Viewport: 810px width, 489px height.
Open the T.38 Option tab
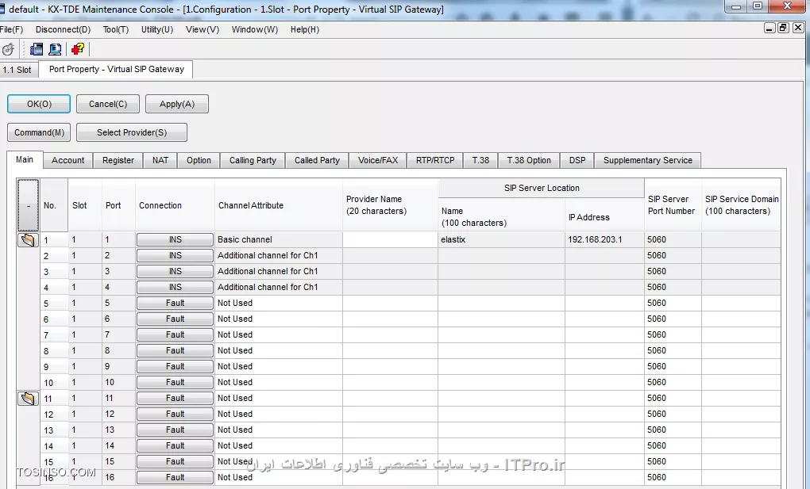click(529, 160)
